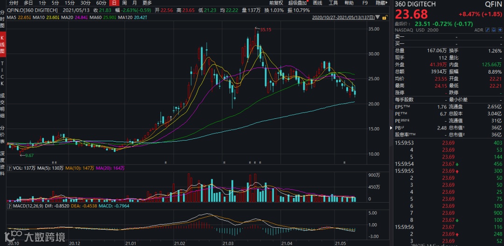
Task: Open the 更多 periods dropdown
Action: pyautogui.click(x=147, y=3)
